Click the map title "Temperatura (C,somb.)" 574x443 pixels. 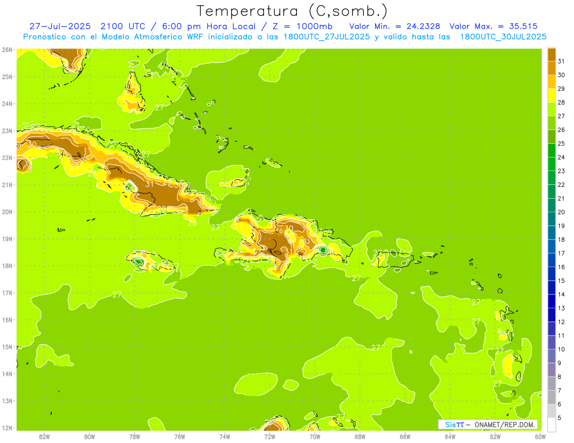click(292, 11)
